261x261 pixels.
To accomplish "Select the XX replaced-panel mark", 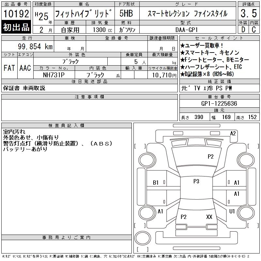I will [209, 217].
